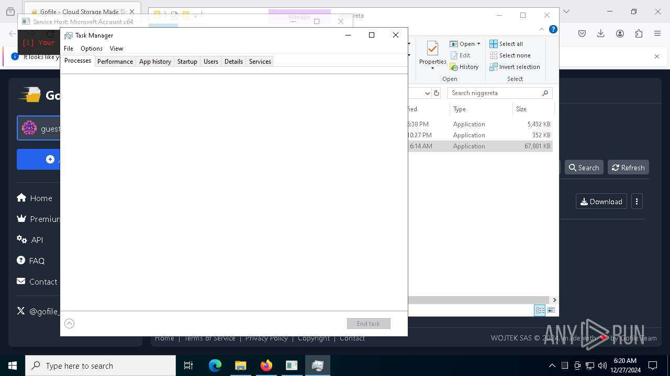
Task: Dismiss the Firefox notification bar X
Action: 657,56
